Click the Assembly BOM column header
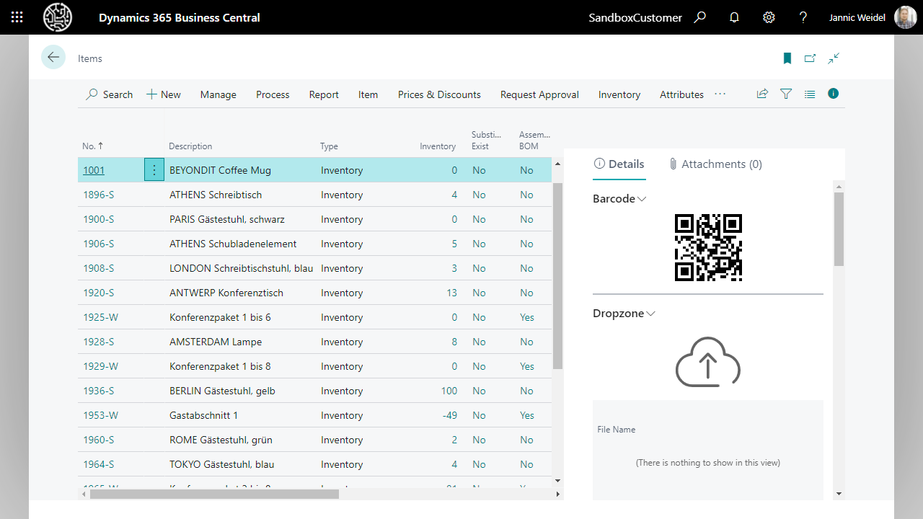This screenshot has height=519, width=923. click(x=534, y=140)
